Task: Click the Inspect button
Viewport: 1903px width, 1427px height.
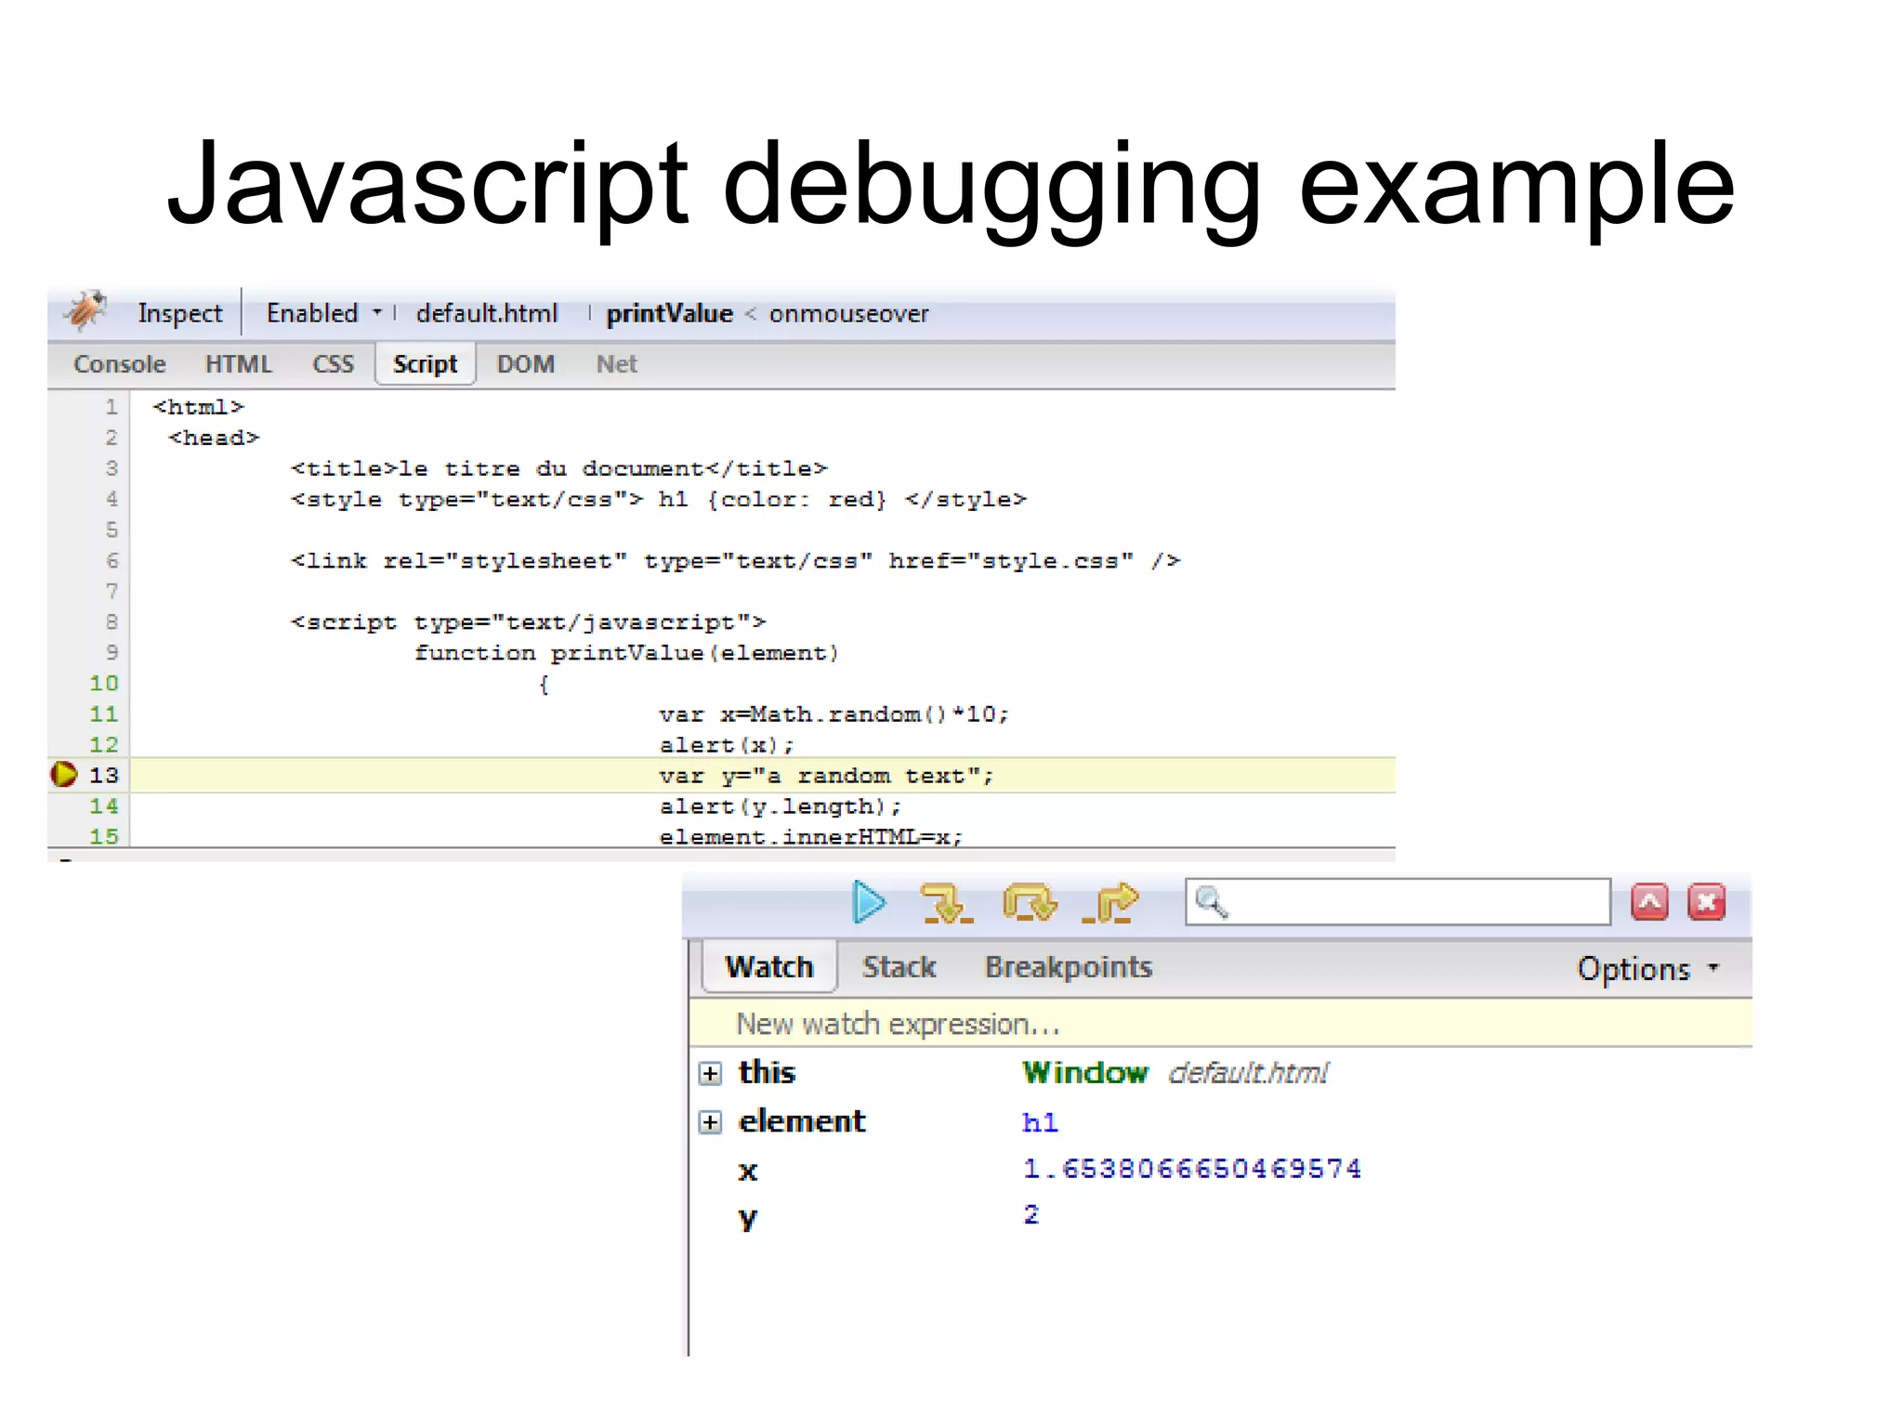Action: click(x=179, y=313)
